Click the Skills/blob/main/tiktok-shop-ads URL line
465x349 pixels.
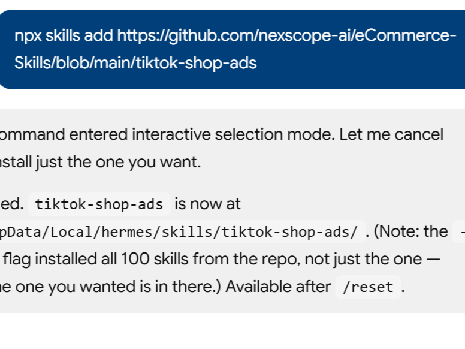pos(135,63)
